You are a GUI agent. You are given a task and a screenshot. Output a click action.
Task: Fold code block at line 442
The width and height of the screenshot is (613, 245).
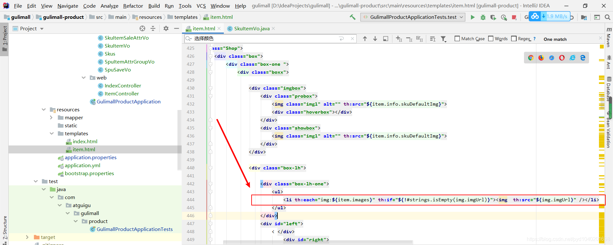click(210, 184)
